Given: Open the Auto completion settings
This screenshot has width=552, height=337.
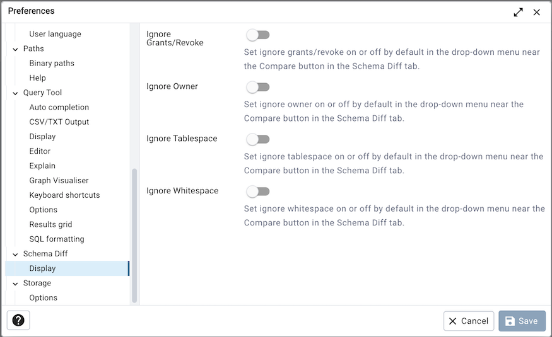Looking at the screenshot, I should coord(59,107).
